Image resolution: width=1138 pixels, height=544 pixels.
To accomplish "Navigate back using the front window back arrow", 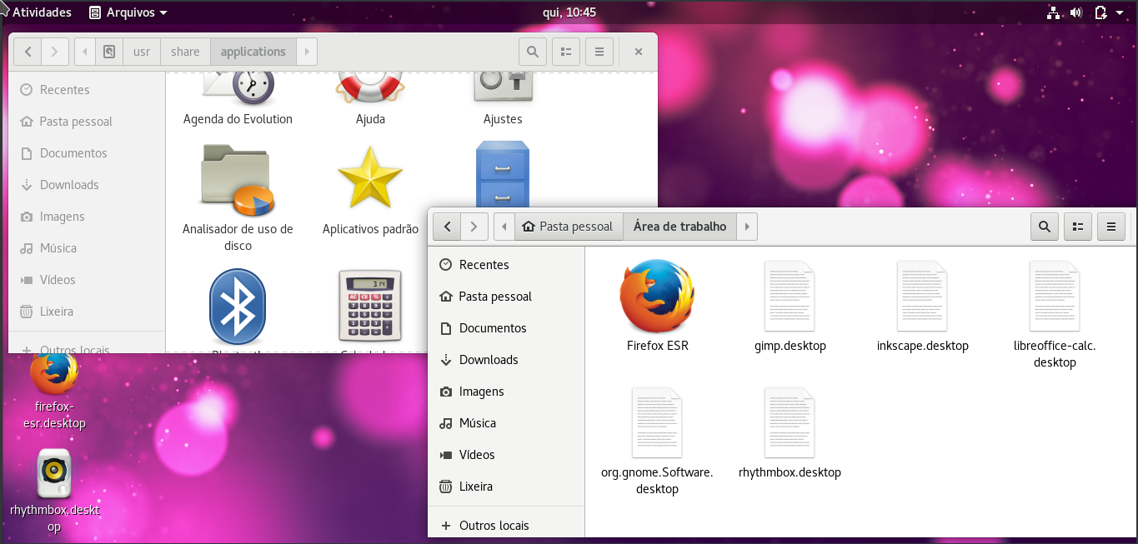I will click(447, 226).
